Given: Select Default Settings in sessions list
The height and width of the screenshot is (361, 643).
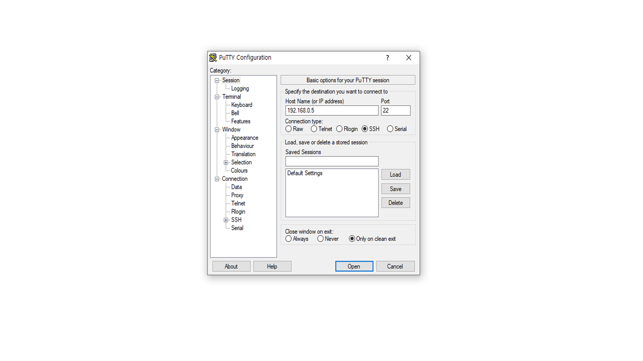Looking at the screenshot, I should point(305,173).
